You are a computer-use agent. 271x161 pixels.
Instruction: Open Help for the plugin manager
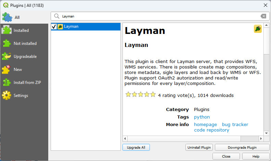tap(256, 156)
